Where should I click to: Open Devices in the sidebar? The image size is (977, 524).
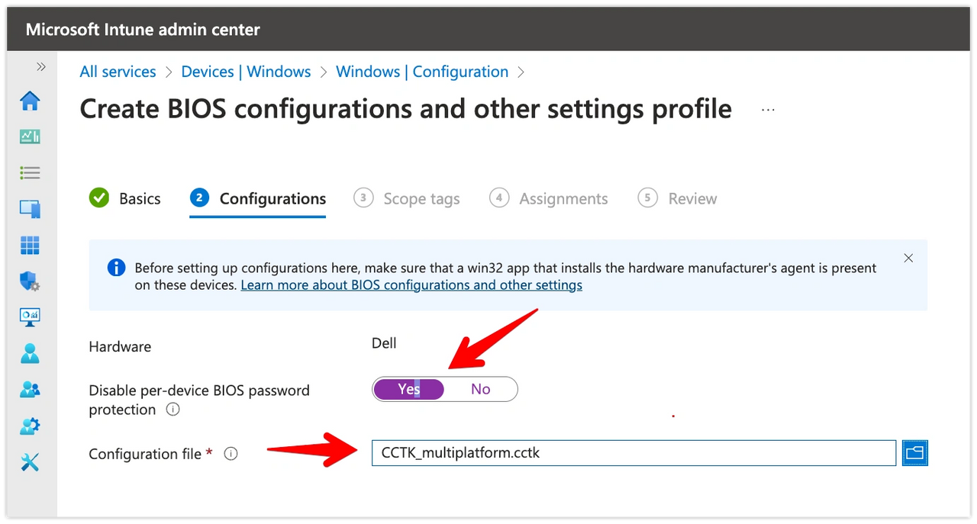pyautogui.click(x=30, y=209)
